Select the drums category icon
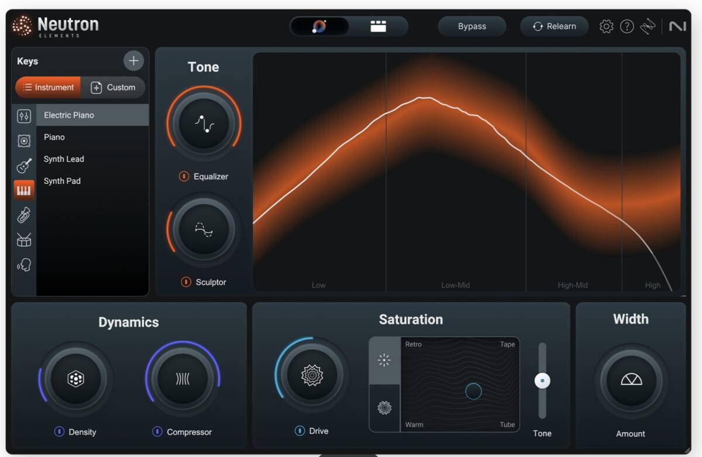This screenshot has width=702, height=457. pyautogui.click(x=24, y=240)
